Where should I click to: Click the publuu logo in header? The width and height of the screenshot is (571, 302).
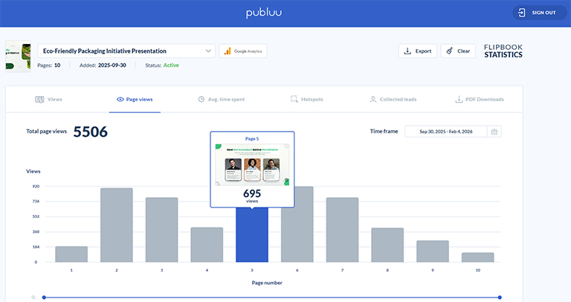point(264,13)
